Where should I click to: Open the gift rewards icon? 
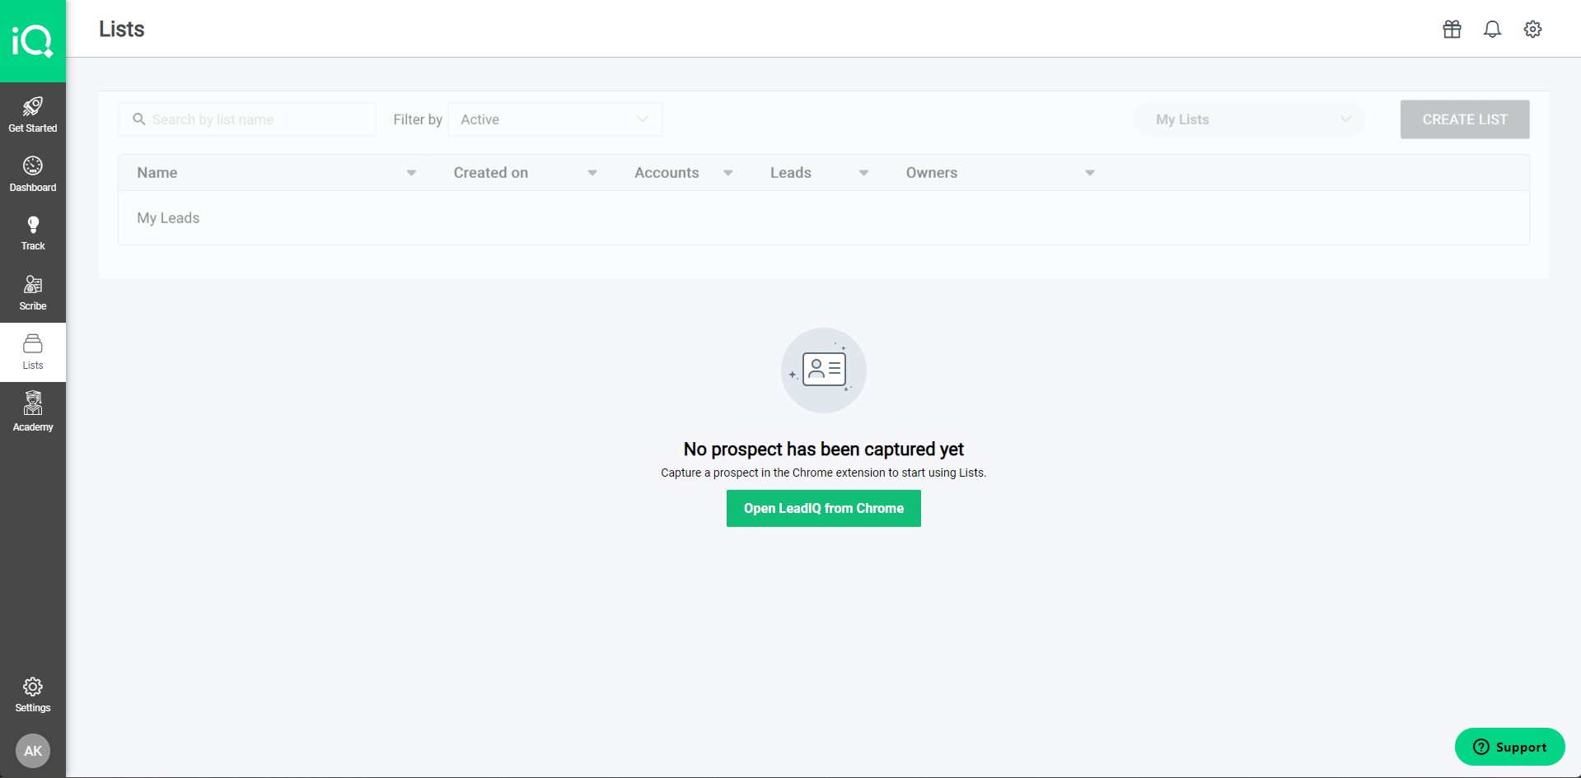(1452, 29)
